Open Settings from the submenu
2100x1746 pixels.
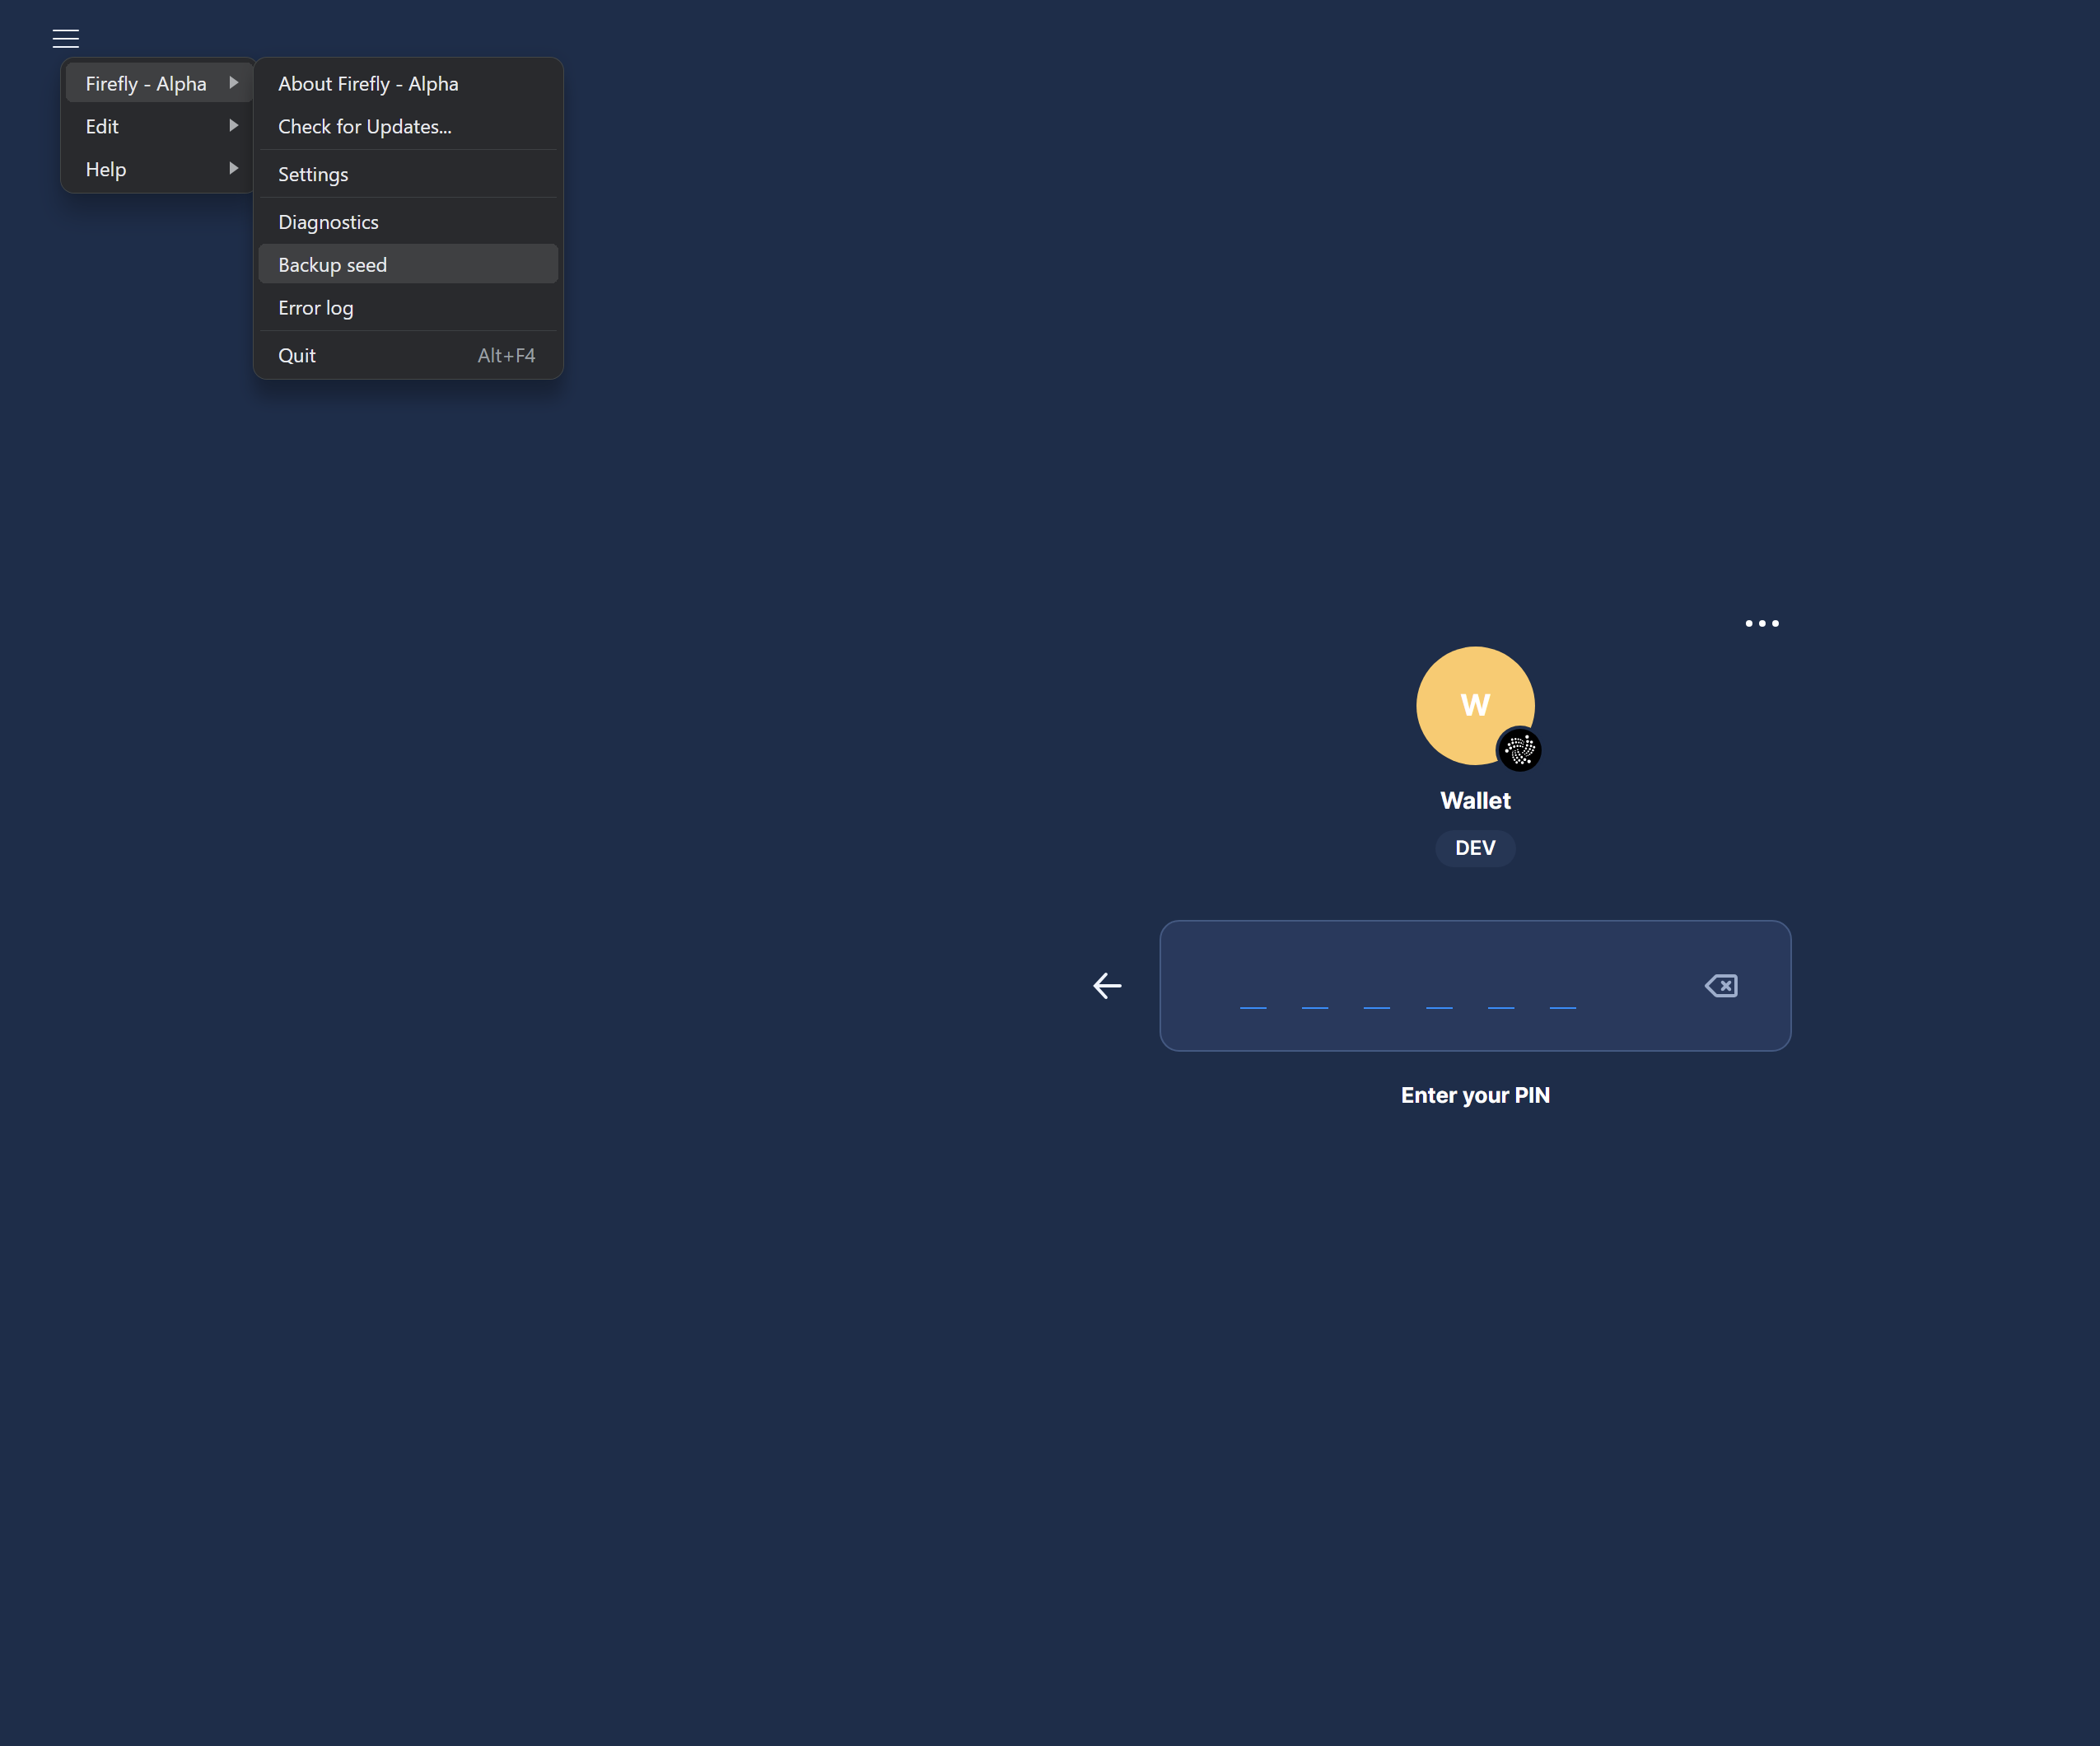(312, 174)
